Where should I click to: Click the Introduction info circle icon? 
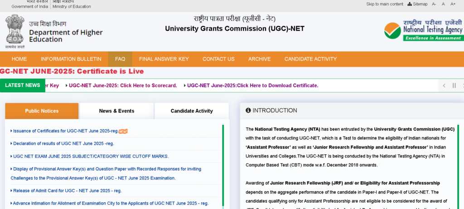coord(248,110)
